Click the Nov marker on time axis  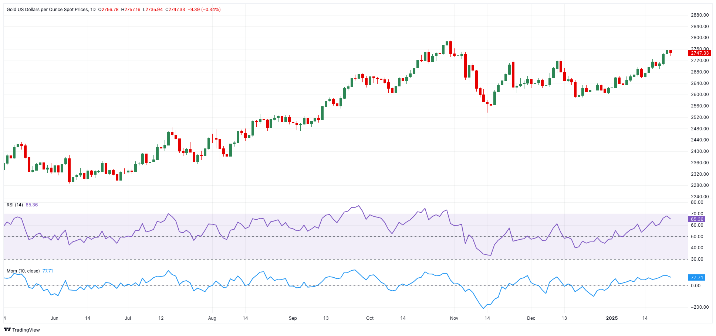point(454,318)
